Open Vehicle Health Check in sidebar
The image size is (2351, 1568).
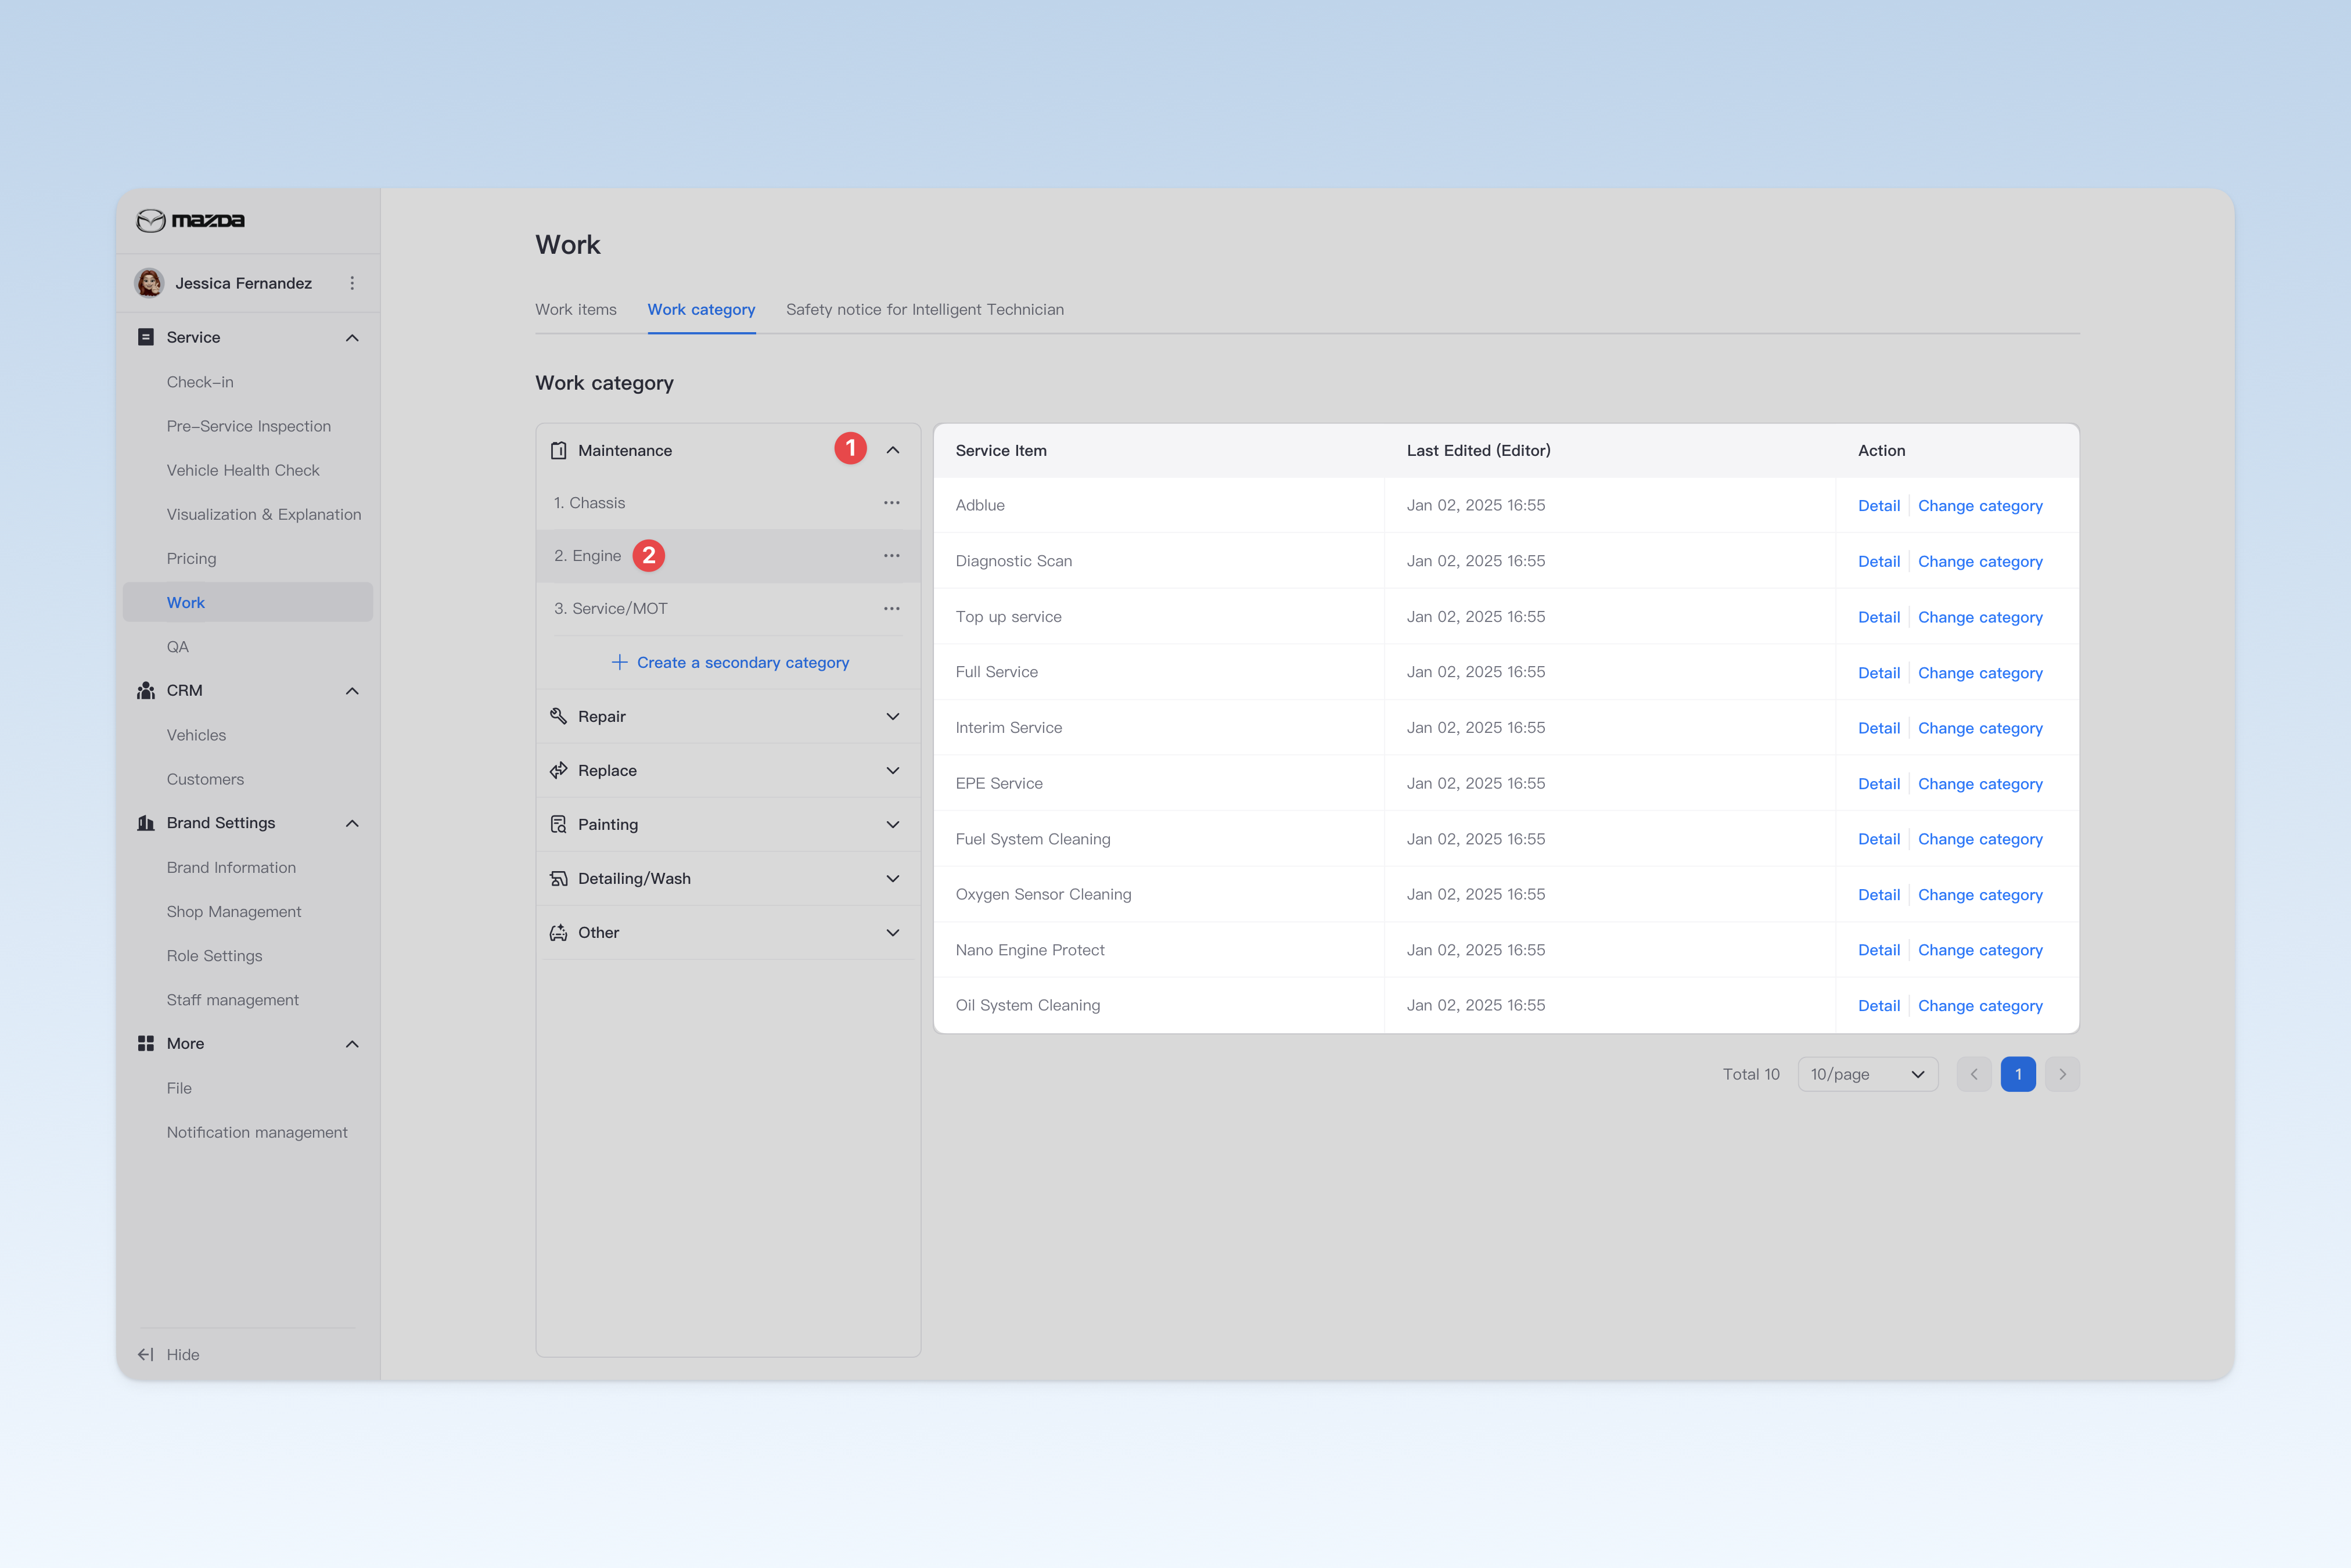coord(243,470)
